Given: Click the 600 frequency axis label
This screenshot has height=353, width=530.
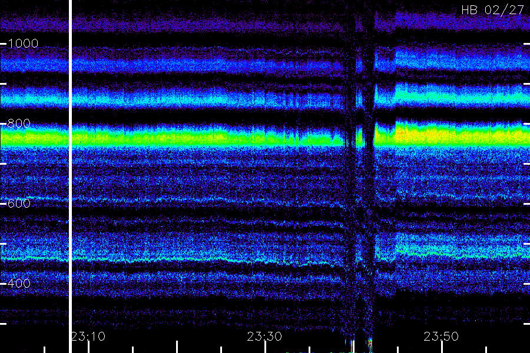Looking at the screenshot, I should click(x=19, y=204).
